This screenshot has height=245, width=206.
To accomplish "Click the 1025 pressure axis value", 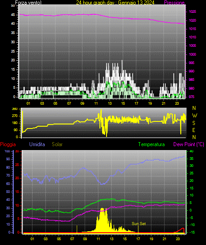I will pyautogui.click(x=192, y=11).
